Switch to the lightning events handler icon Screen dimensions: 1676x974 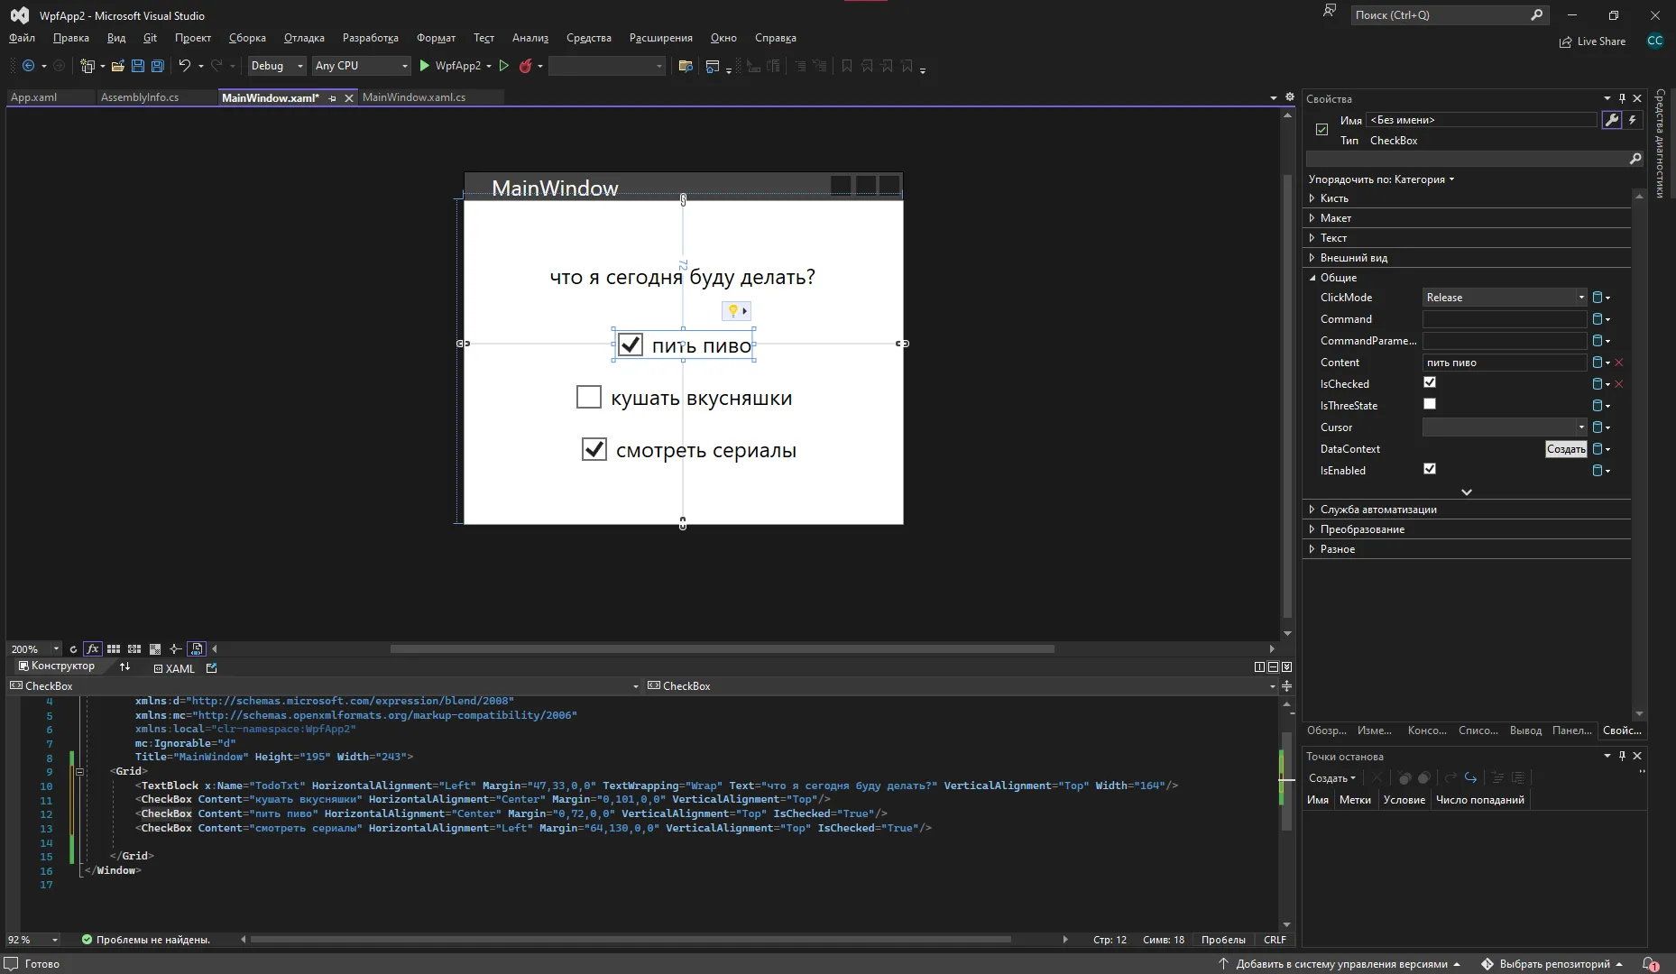[x=1632, y=120]
